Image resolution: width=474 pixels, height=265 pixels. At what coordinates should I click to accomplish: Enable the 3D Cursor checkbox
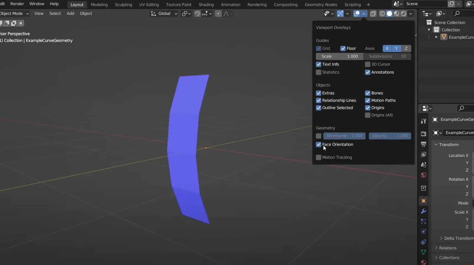pos(368,64)
